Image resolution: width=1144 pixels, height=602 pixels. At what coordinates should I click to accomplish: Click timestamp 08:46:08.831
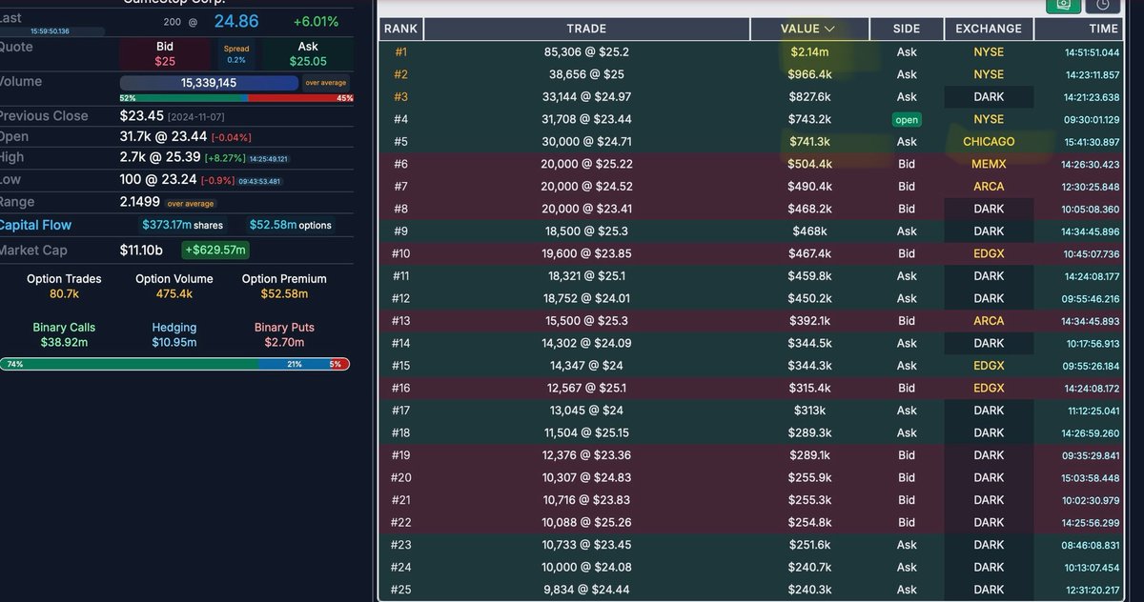point(1093,545)
